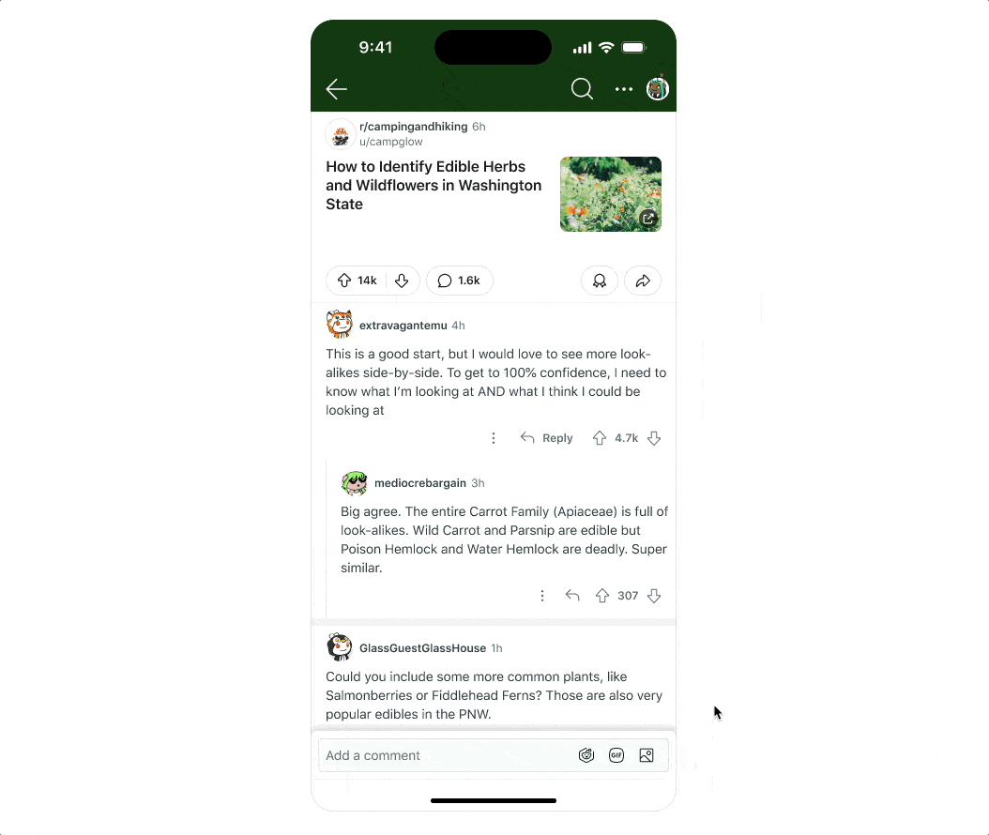The image size is (989, 835).
Task: Upvote the post with 14k votes
Action: [343, 281]
